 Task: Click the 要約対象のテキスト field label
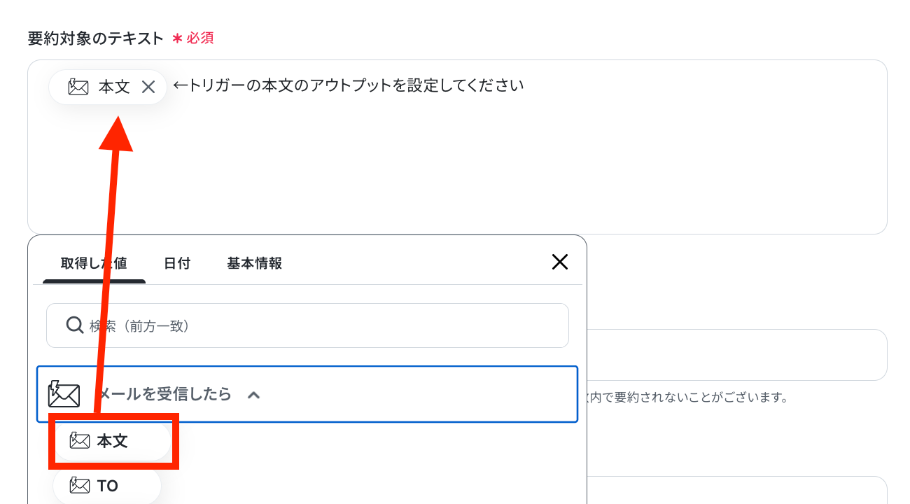click(95, 38)
